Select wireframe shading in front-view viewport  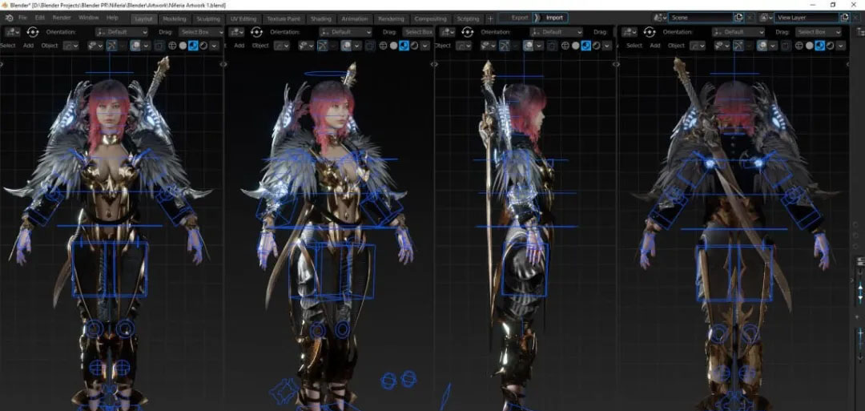172,45
